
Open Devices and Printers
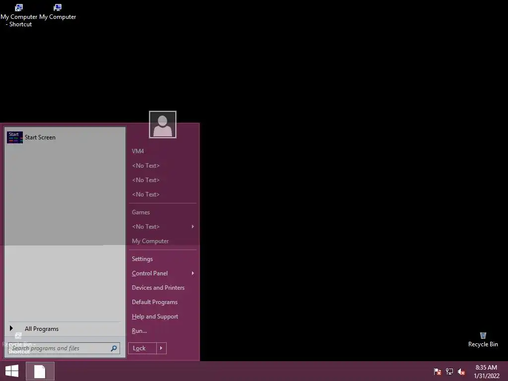click(x=158, y=288)
